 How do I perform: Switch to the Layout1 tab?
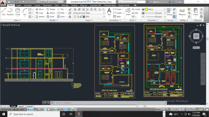pos(21,106)
